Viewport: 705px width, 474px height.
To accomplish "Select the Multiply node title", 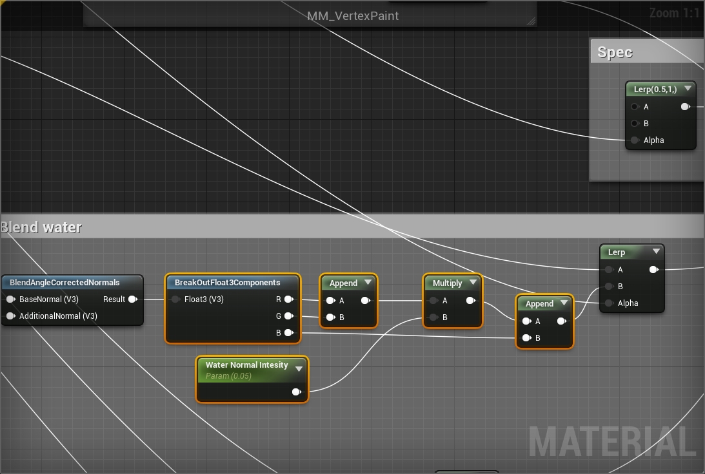I will (x=448, y=283).
